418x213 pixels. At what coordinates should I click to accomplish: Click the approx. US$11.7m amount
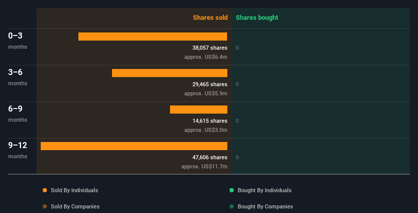coord(204,166)
